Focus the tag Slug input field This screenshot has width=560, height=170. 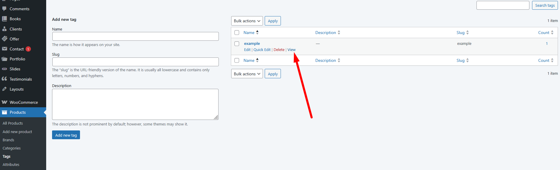click(135, 62)
